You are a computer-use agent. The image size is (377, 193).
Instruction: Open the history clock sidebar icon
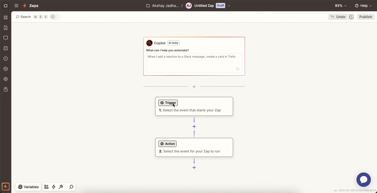tap(6, 59)
